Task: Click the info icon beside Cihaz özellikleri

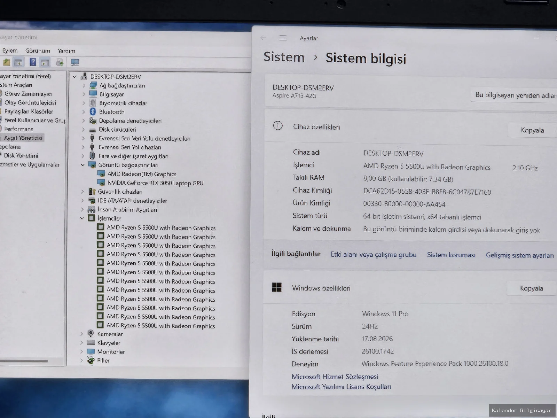Action: [278, 126]
